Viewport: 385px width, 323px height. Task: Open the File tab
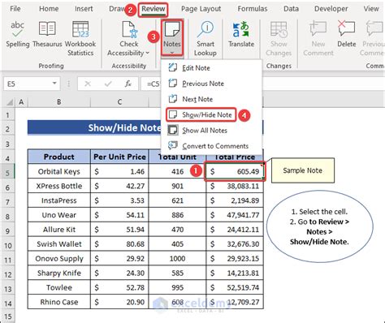pyautogui.click(x=15, y=9)
